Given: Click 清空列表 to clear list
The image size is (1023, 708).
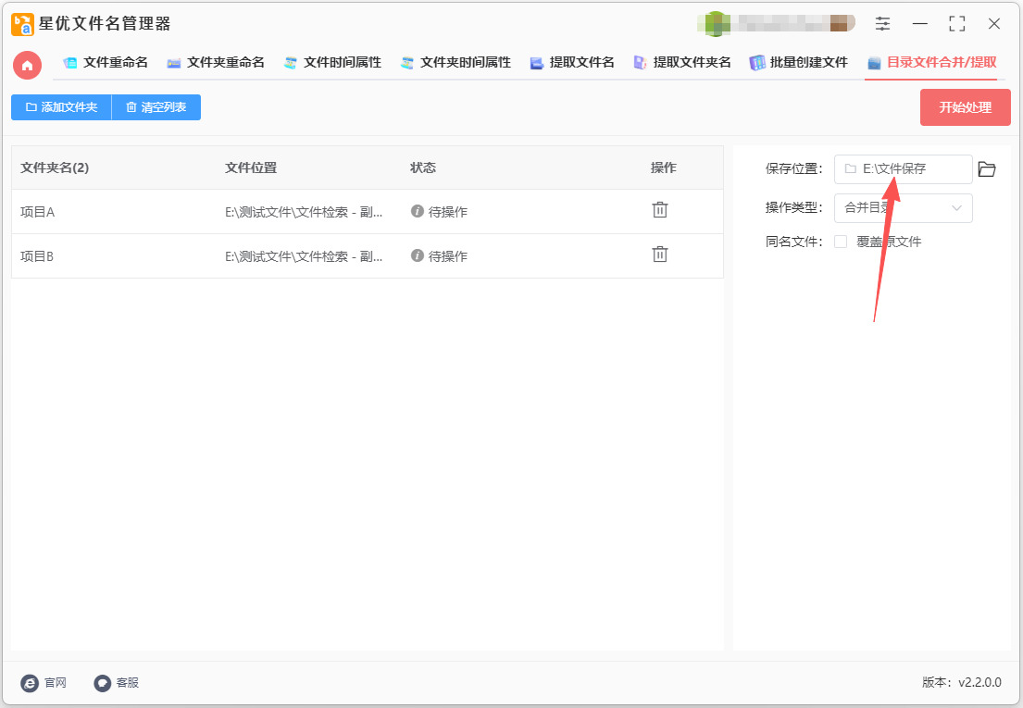Looking at the screenshot, I should 156,107.
